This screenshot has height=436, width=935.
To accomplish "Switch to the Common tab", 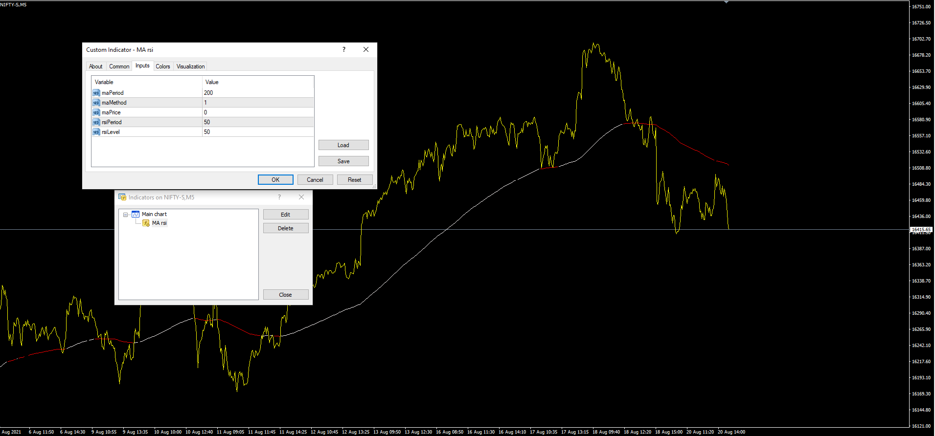I will (x=119, y=66).
